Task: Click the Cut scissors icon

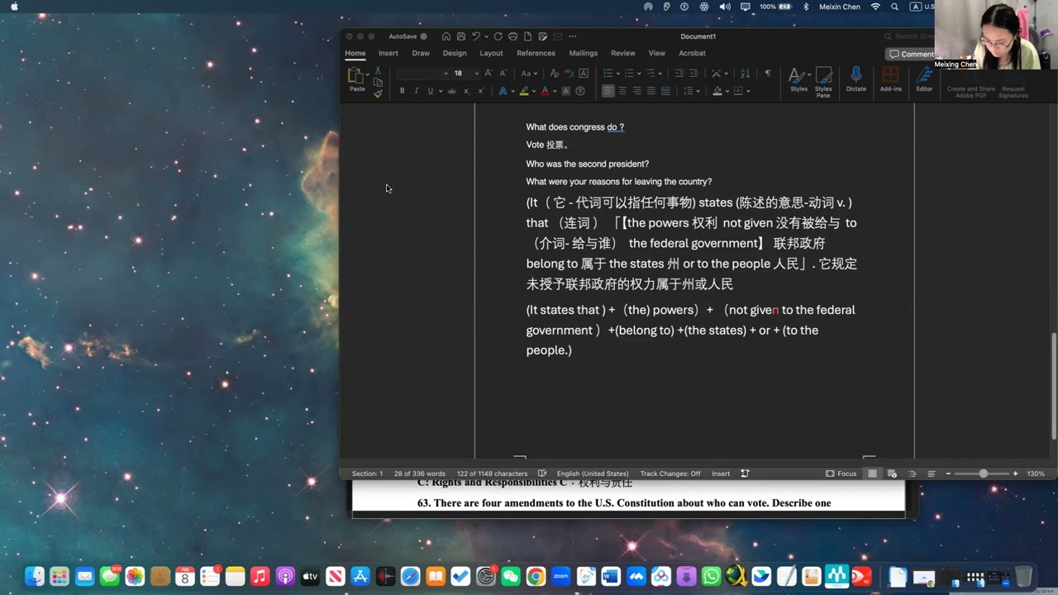Action: click(x=378, y=70)
